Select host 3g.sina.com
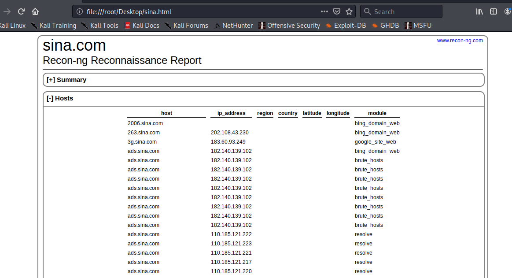Viewport: 512px width, 278px height. 142,142
